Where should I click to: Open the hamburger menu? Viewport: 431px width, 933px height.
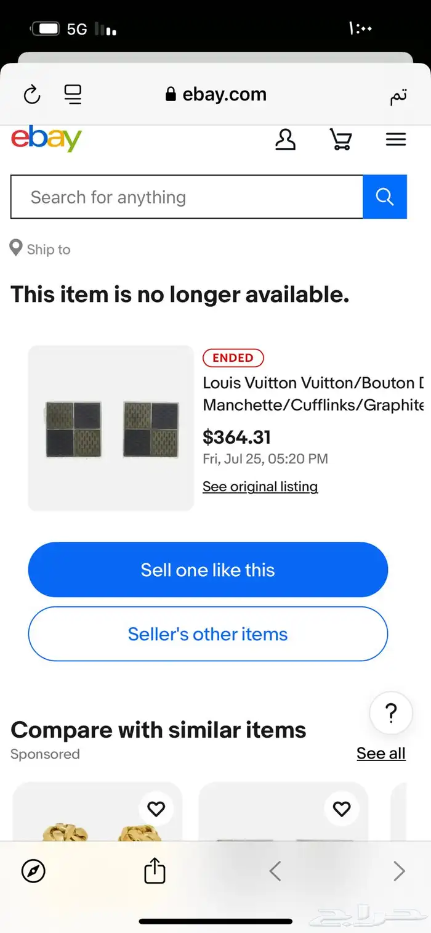[x=395, y=139]
